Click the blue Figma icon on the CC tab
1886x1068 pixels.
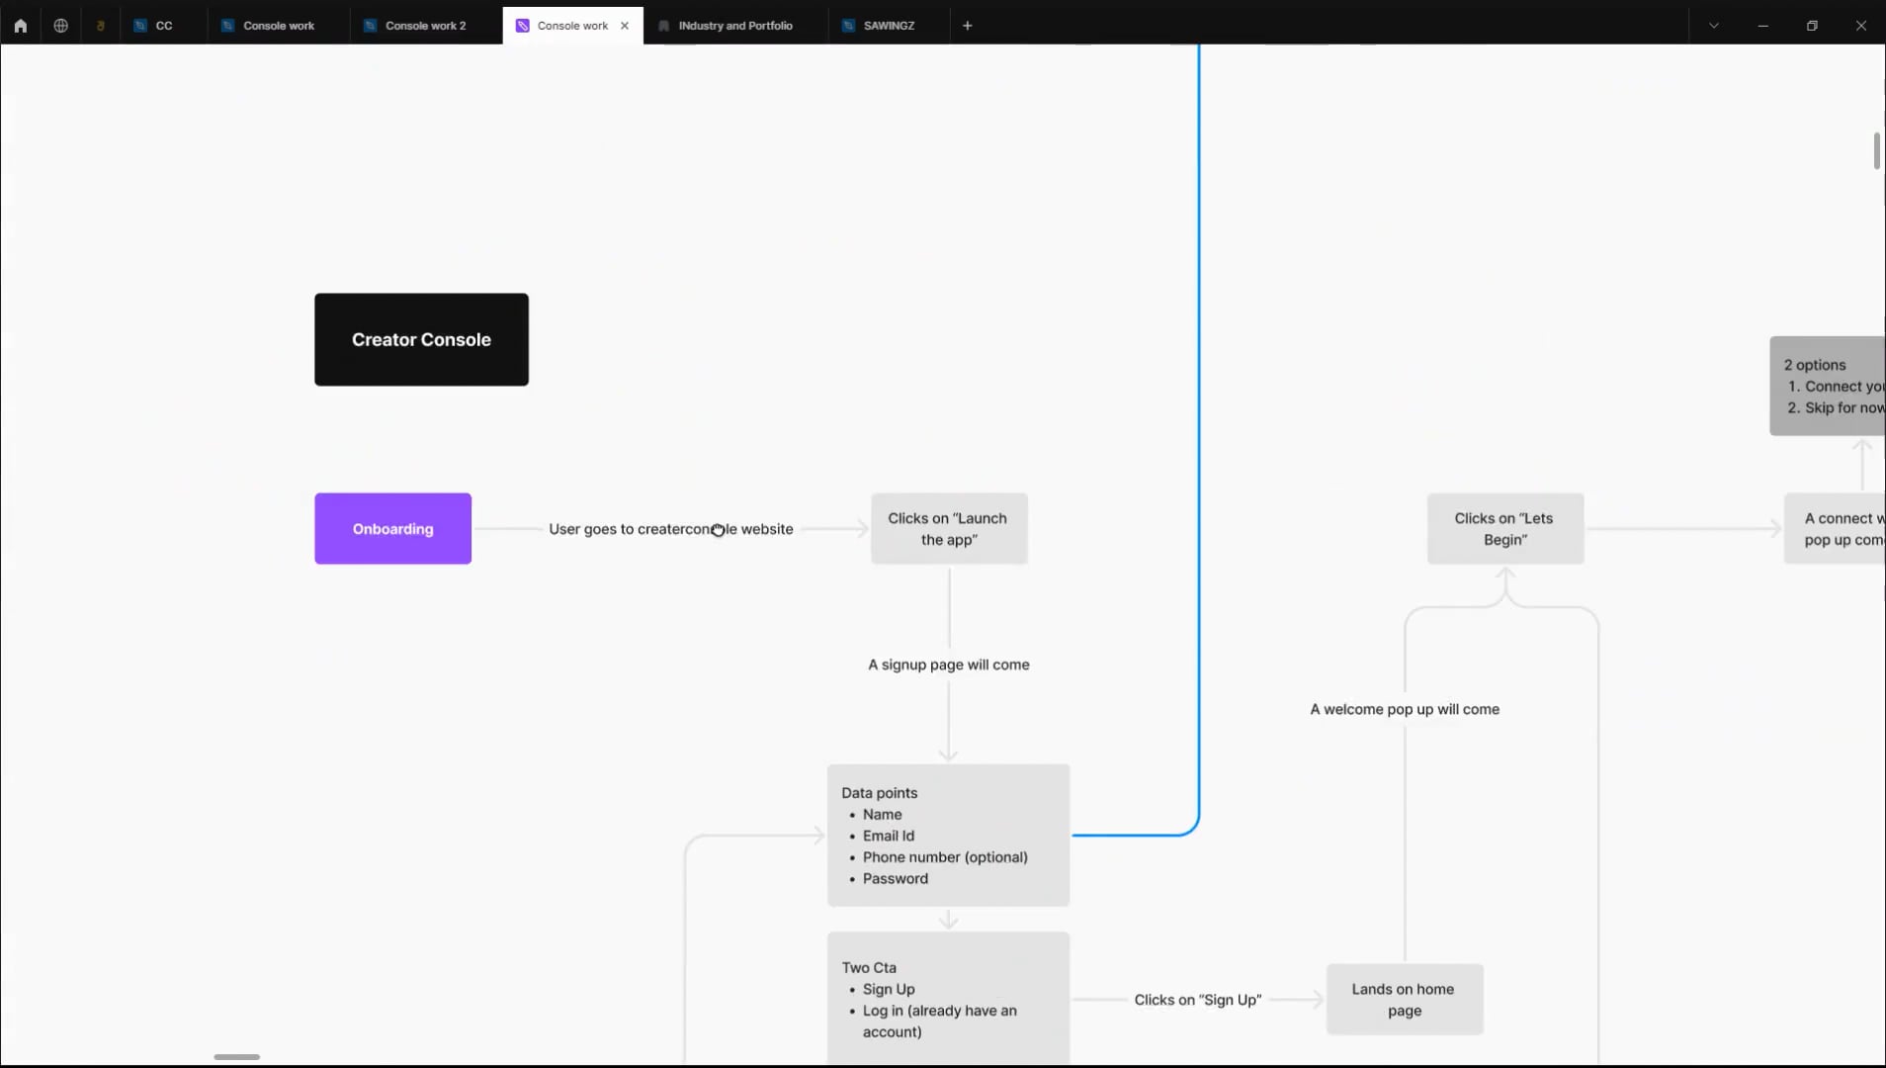139,25
